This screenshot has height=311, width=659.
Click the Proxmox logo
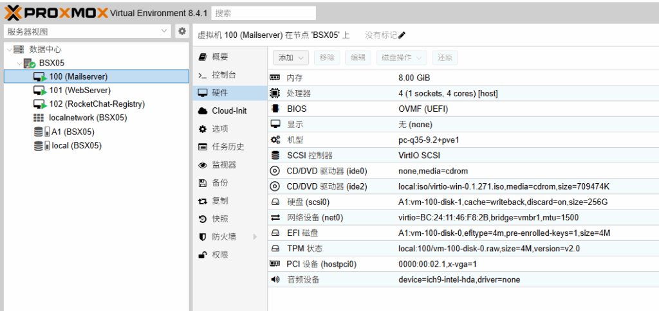57,13
